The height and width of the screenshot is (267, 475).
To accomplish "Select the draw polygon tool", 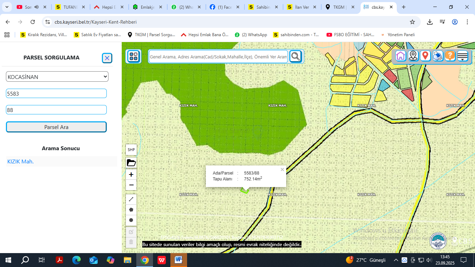I will click(x=131, y=210).
